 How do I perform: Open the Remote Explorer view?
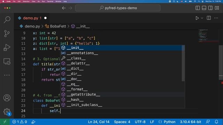[x=7, y=61]
